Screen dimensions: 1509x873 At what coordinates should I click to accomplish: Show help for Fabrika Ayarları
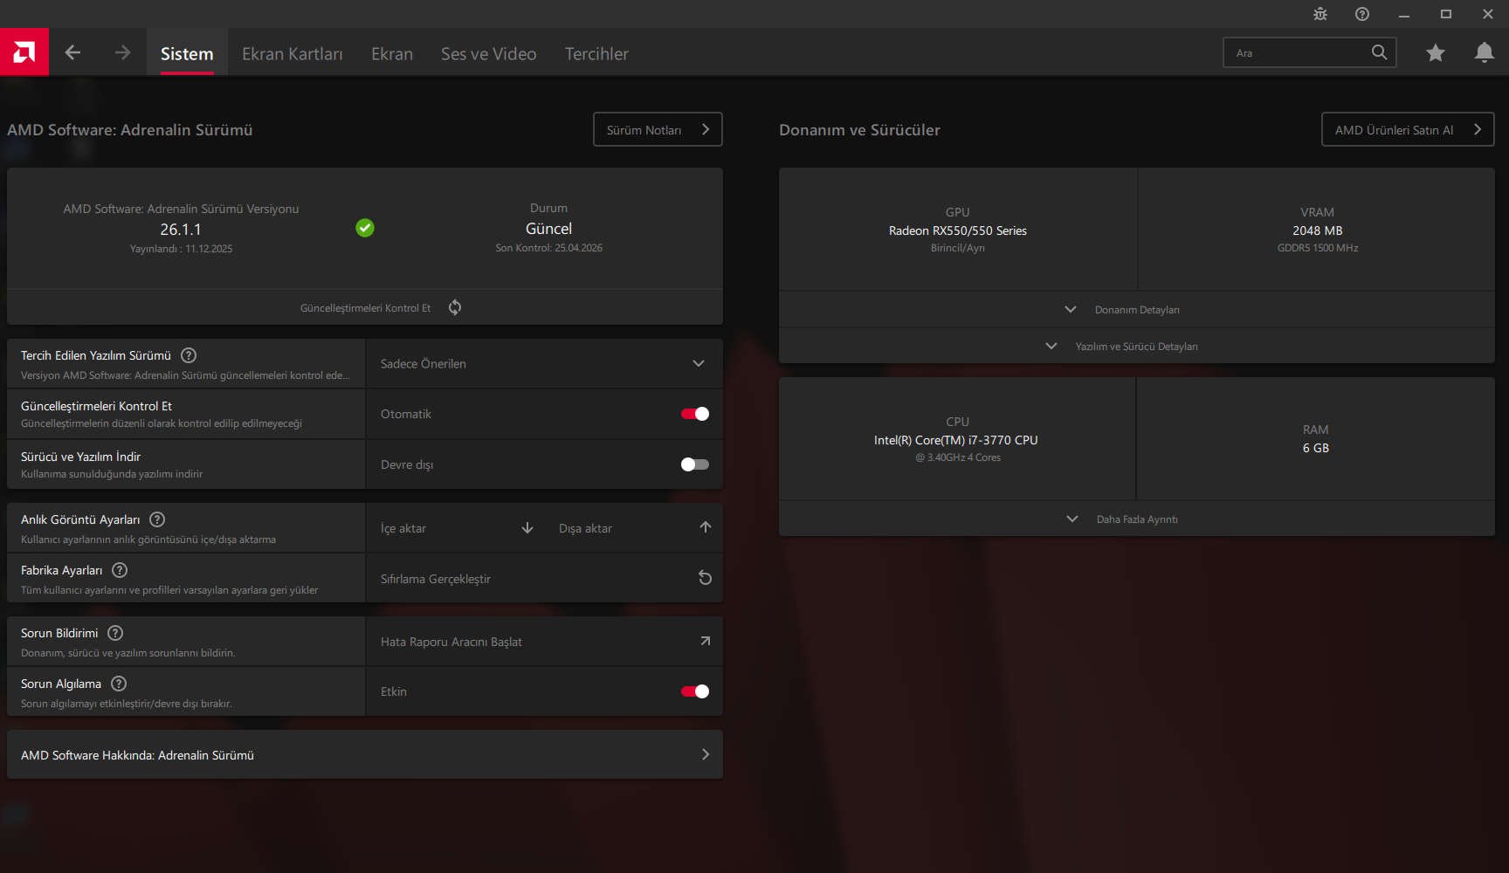click(x=120, y=570)
